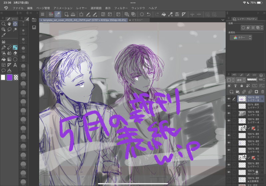266x186 pixels.
Task: Select brush size 20 preset
Action: coord(23,67)
